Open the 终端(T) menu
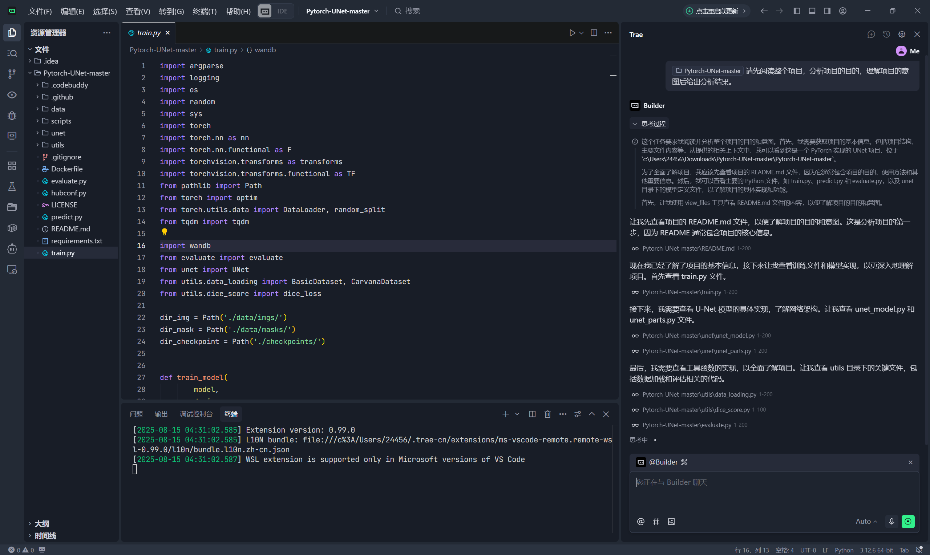The image size is (930, 555). (x=204, y=11)
